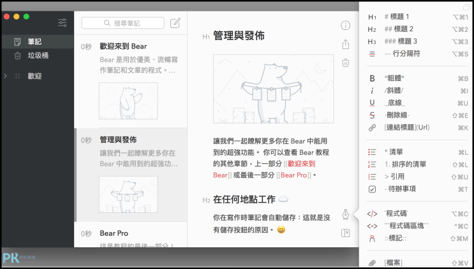Open note info panel icon
The width and height of the screenshot is (474, 269).
click(346, 25)
